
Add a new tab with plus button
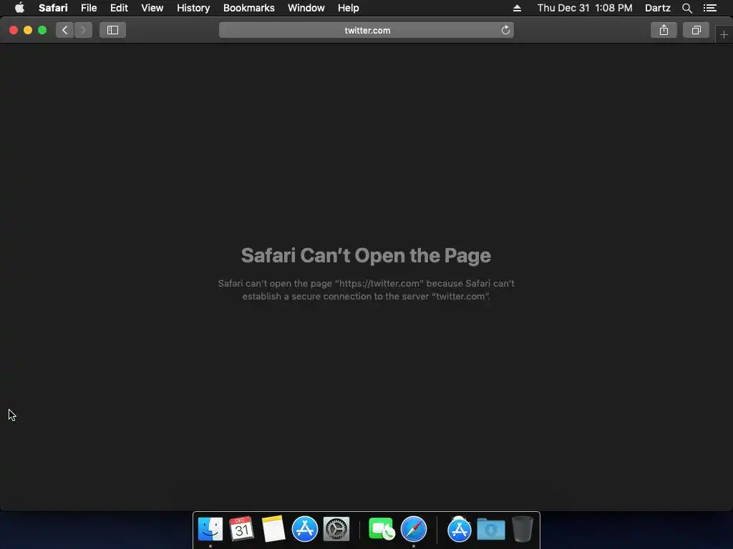pos(724,34)
